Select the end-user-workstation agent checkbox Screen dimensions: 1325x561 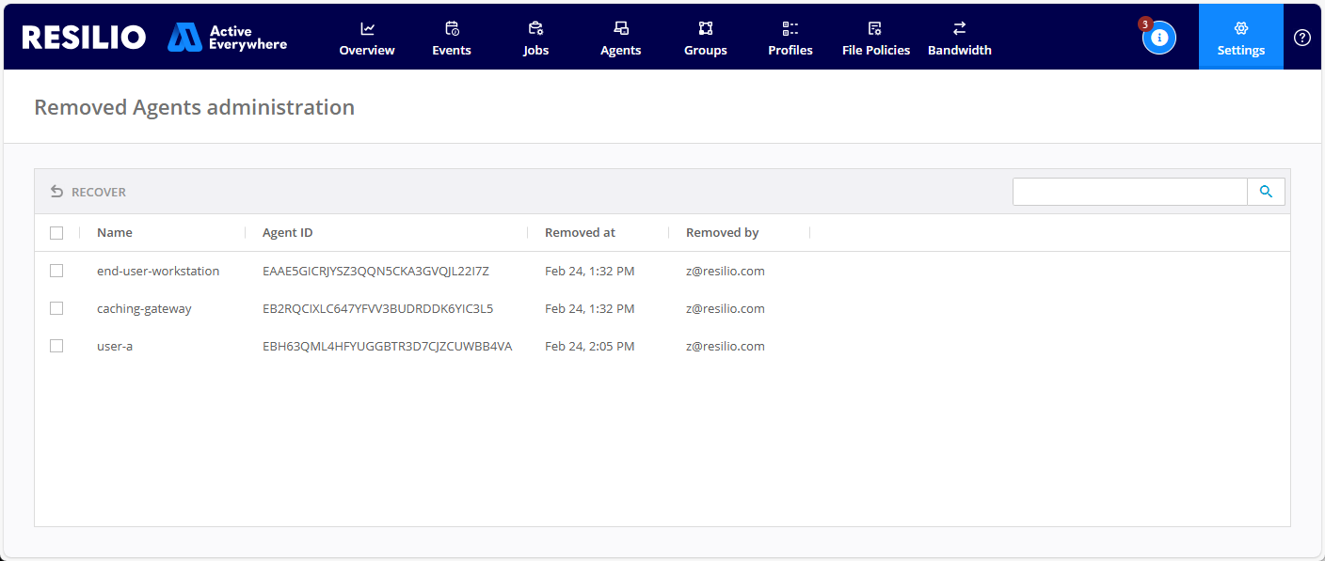(56, 271)
